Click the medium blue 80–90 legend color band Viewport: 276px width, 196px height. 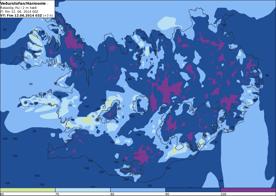coord(138,190)
